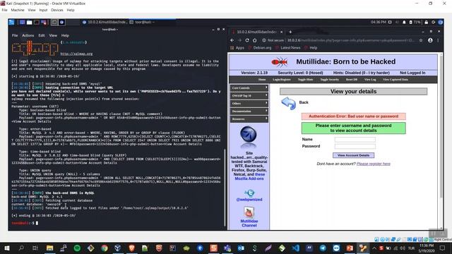Open Windows taskbar search
452x254 pixels.
click(x=21, y=248)
